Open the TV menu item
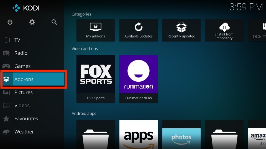 pyautogui.click(x=32, y=40)
